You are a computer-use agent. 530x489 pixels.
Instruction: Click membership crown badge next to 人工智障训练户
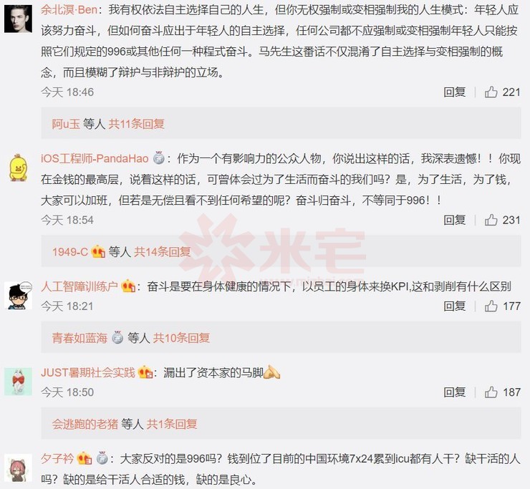128,286
